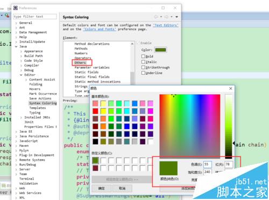269x200 pixels.
Task: Expand the Ant tree node
Action: (x=16, y=27)
